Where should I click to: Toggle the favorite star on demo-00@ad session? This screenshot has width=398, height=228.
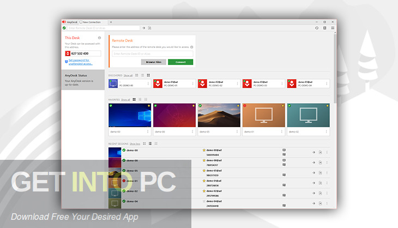pyautogui.click(x=204, y=150)
